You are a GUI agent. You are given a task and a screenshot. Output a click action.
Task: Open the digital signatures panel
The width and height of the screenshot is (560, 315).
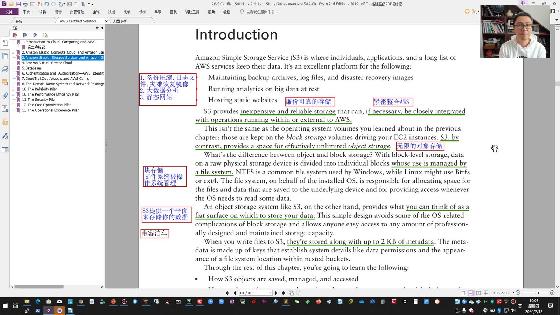pyautogui.click(x=5, y=135)
